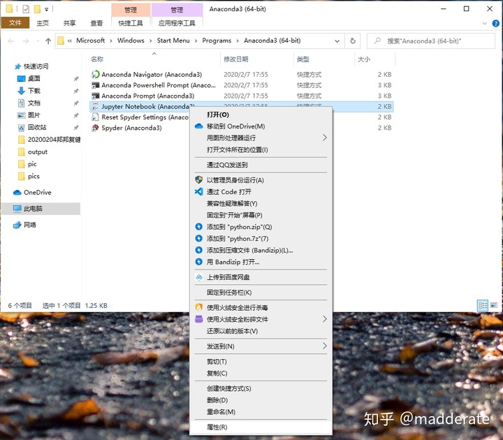Select 属性(R) at bottom of context menu
The height and width of the screenshot is (440, 503).
click(261, 427)
